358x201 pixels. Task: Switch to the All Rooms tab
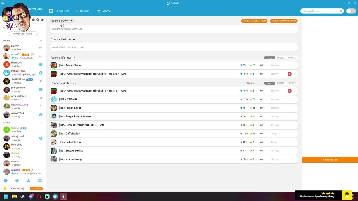(83, 11)
